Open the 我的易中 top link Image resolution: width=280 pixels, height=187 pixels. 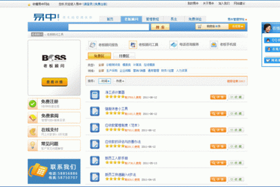(193, 3)
